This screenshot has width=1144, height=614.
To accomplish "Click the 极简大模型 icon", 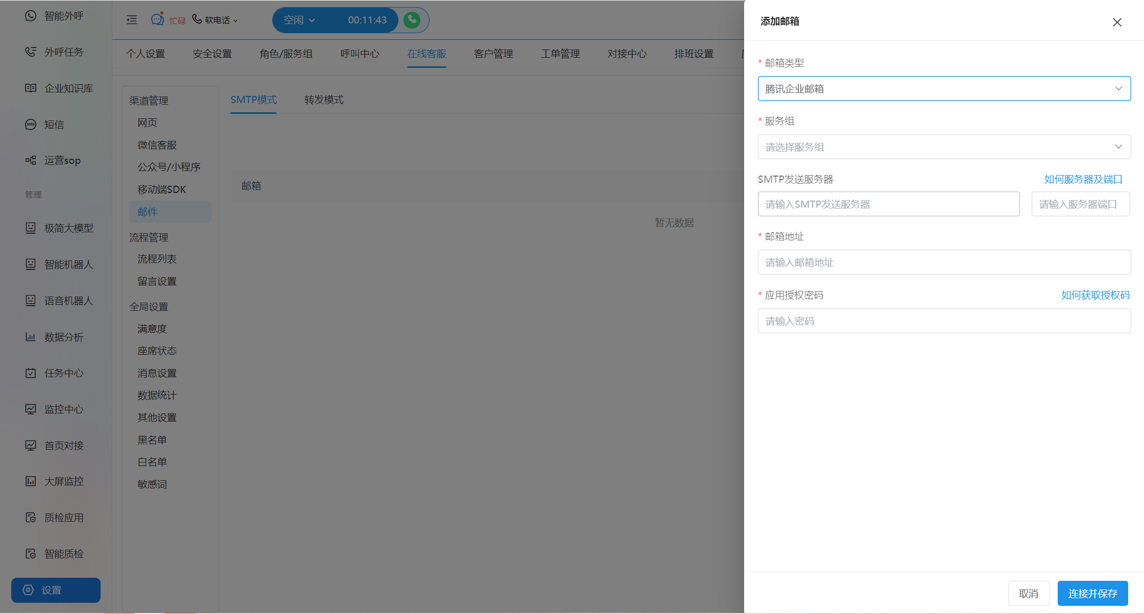I will pyautogui.click(x=31, y=228).
